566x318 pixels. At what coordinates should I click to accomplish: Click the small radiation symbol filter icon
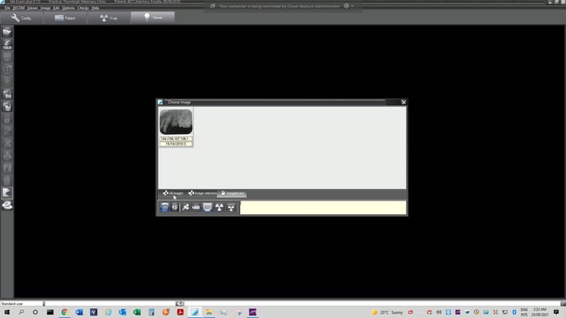point(231,207)
